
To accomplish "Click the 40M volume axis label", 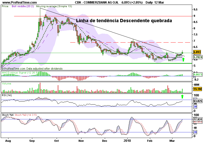I will point(196,85).
